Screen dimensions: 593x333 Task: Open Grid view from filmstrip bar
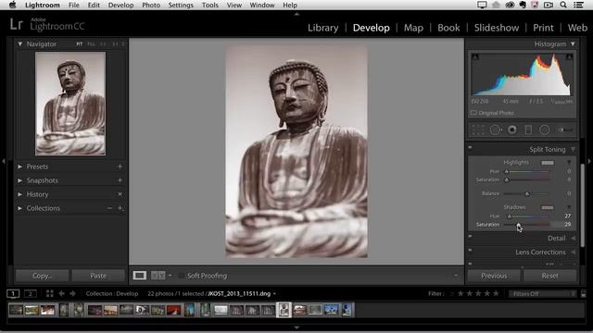tap(49, 293)
